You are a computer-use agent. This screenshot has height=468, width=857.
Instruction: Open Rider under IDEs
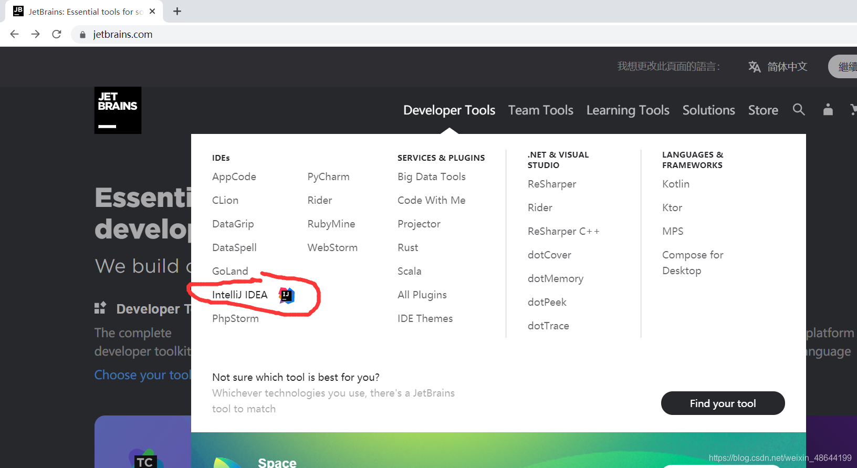pos(320,201)
